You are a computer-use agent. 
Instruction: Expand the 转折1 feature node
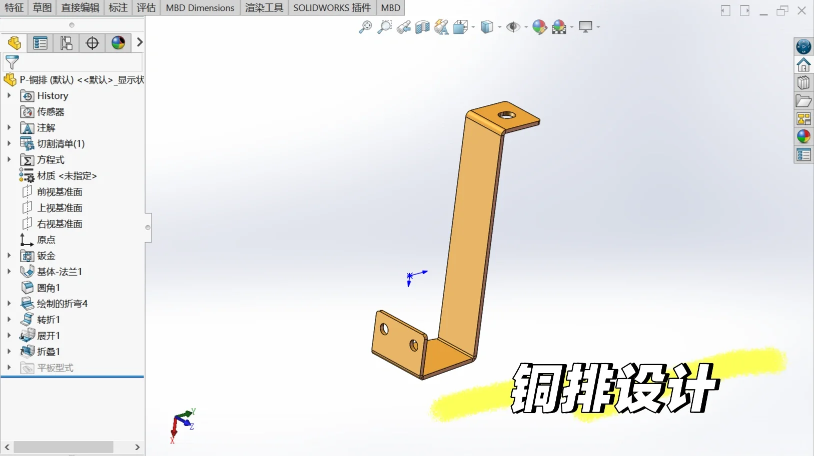point(9,319)
